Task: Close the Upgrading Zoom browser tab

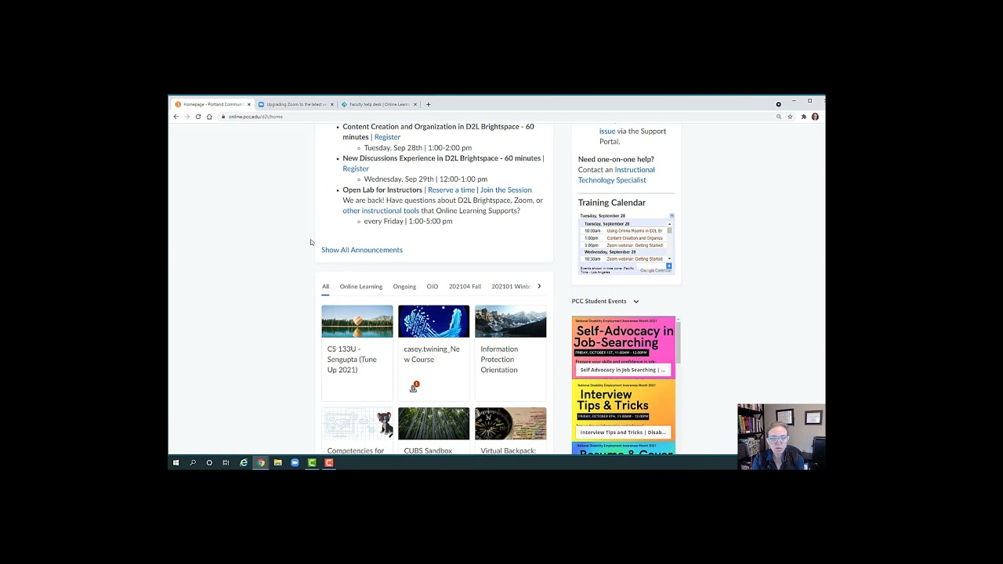Action: point(332,104)
